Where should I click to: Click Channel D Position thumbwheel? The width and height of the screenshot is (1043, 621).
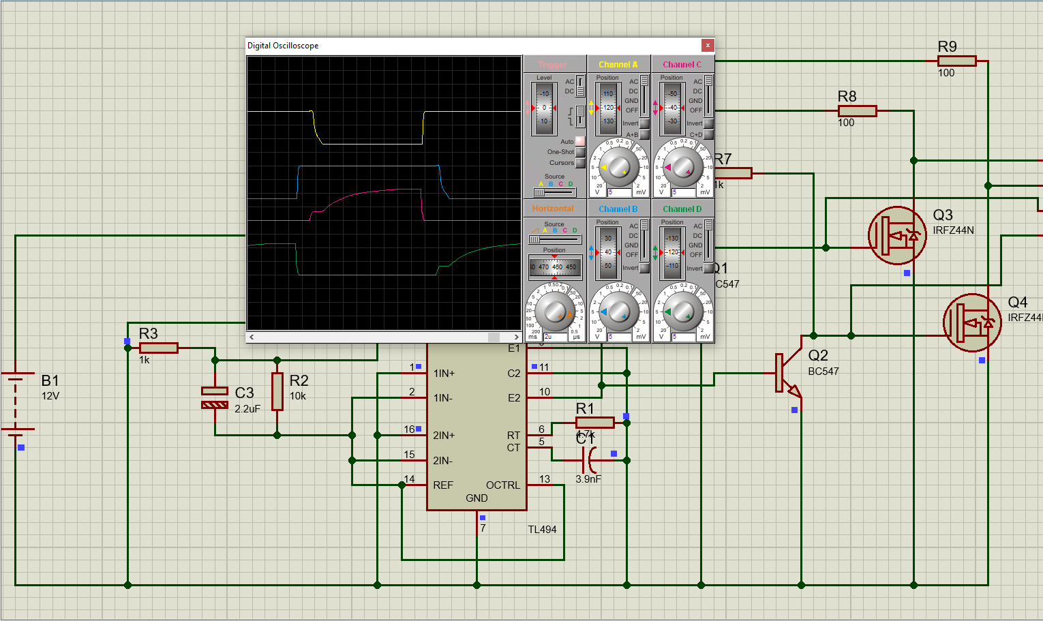pyautogui.click(x=672, y=252)
